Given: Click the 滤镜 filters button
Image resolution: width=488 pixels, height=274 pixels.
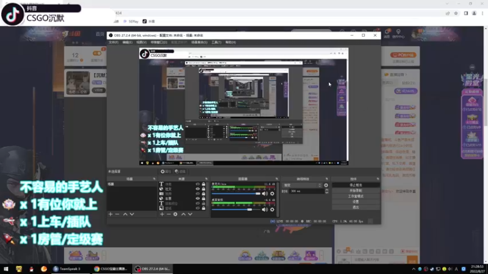Looking at the screenshot, I should [x=180, y=172].
